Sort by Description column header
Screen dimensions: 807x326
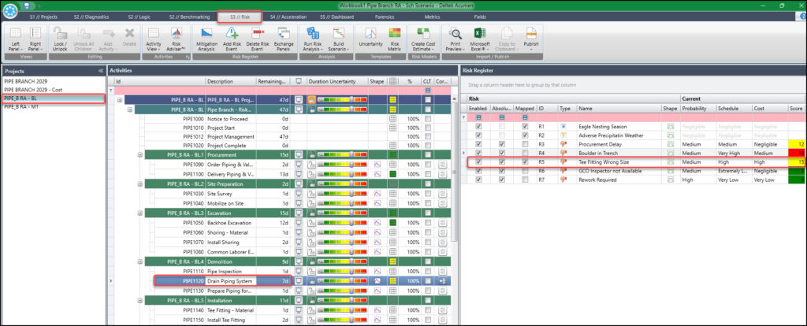pyautogui.click(x=230, y=81)
